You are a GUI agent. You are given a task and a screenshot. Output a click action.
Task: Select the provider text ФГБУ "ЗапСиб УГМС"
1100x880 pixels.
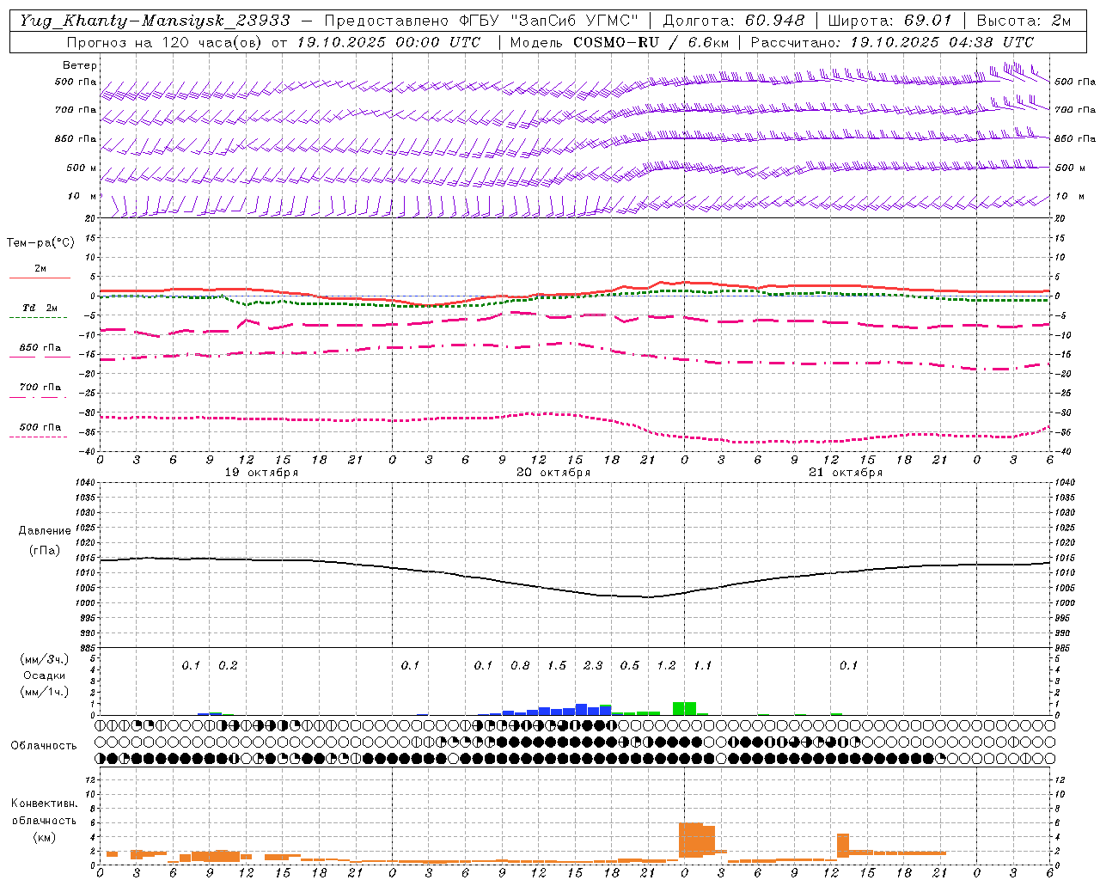point(547,21)
